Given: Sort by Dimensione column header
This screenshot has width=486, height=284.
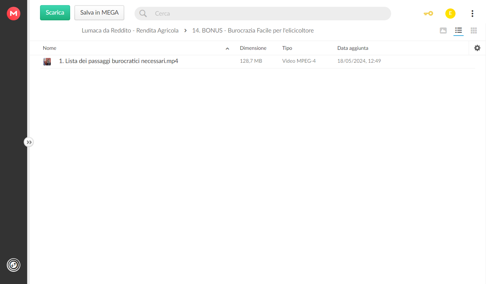Looking at the screenshot, I should coord(253,48).
